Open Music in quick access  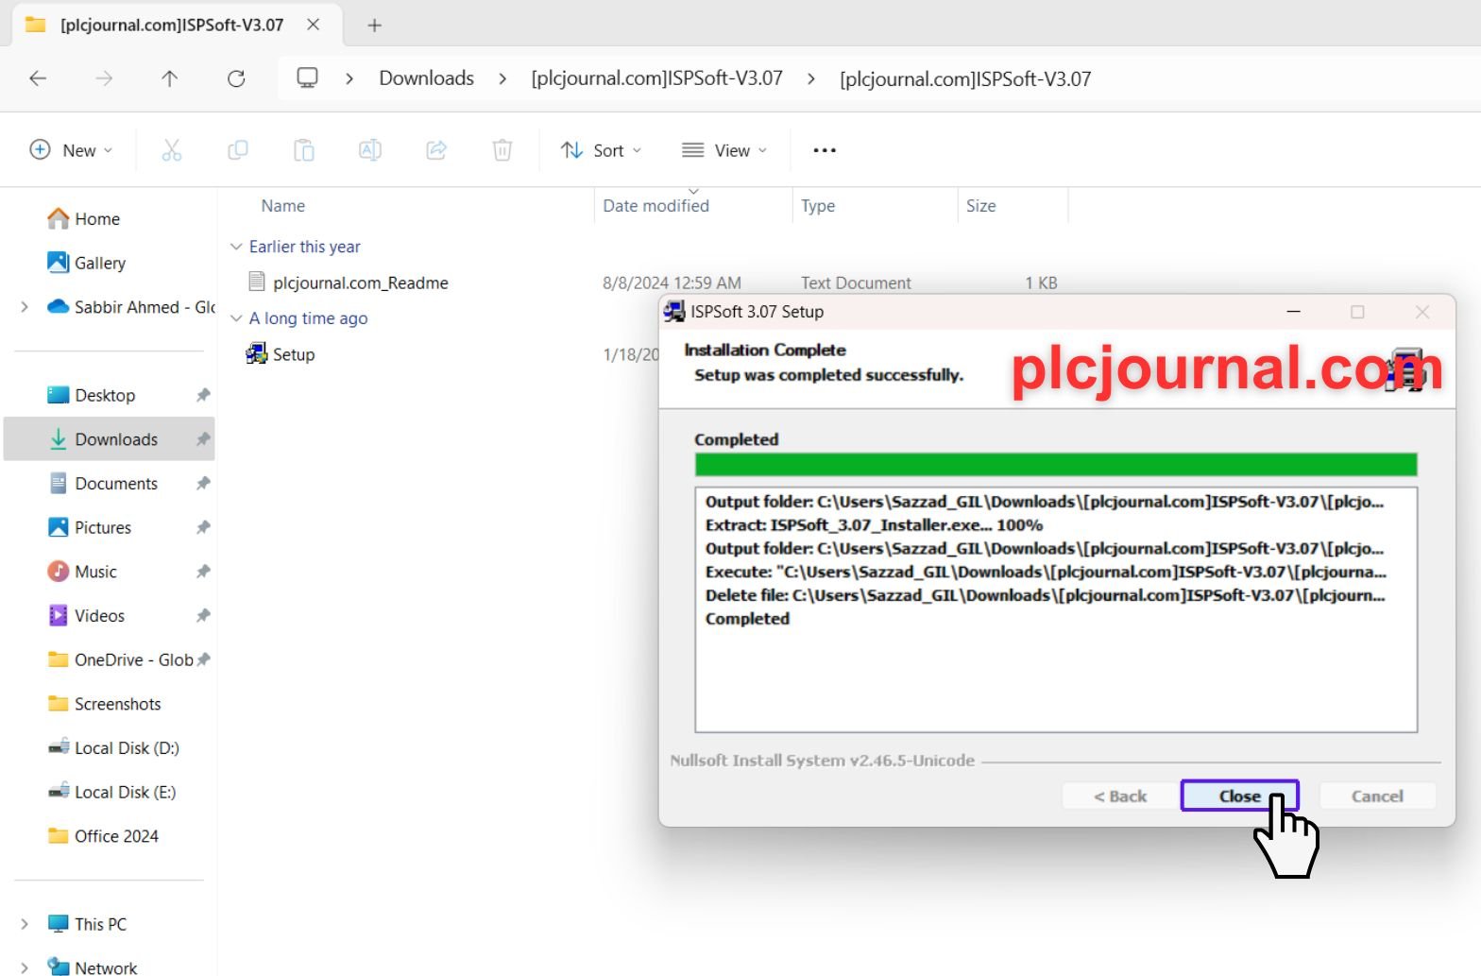coord(81,572)
